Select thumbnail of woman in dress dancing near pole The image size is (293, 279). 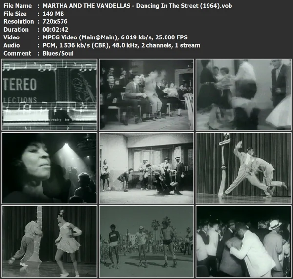tap(49, 241)
